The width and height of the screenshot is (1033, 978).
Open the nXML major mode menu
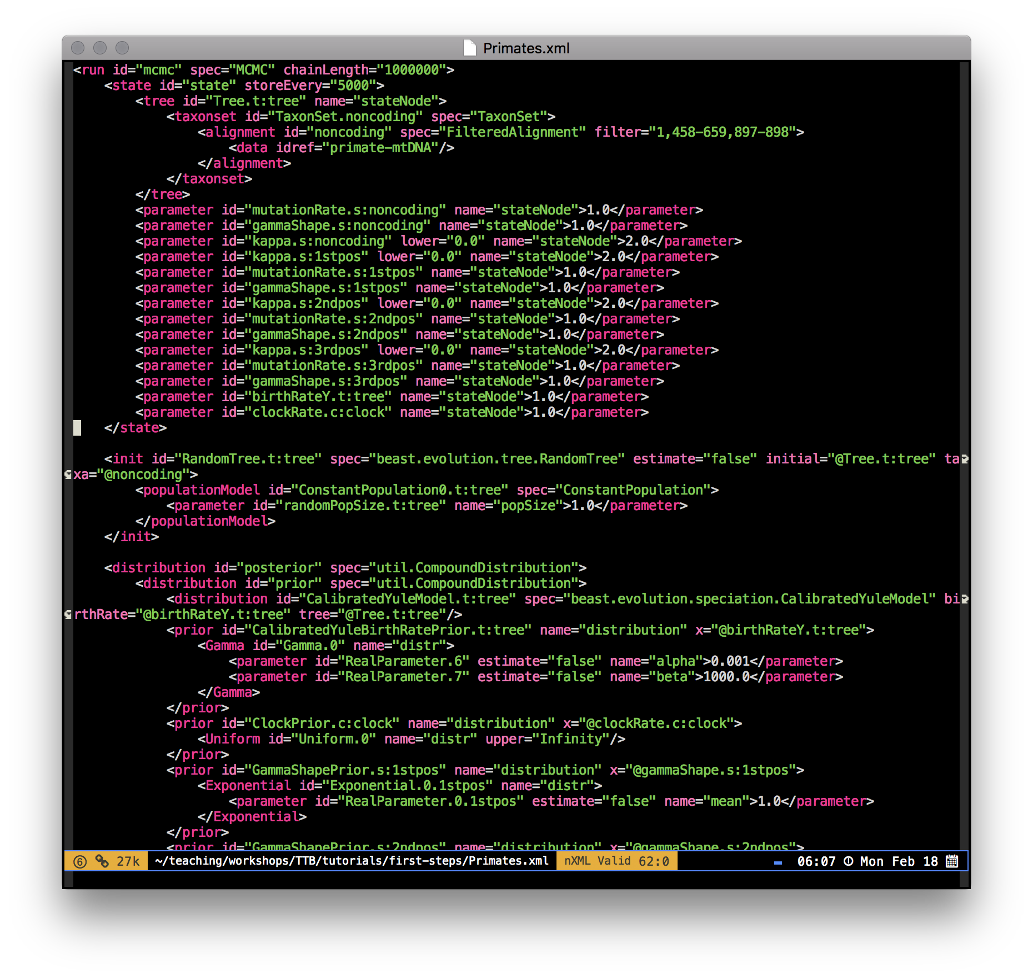pos(578,861)
